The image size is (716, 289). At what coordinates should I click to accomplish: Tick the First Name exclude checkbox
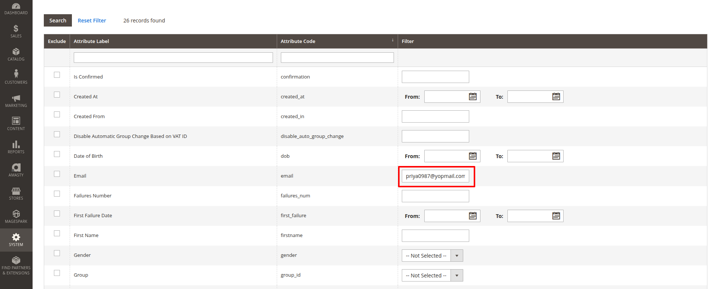click(57, 233)
